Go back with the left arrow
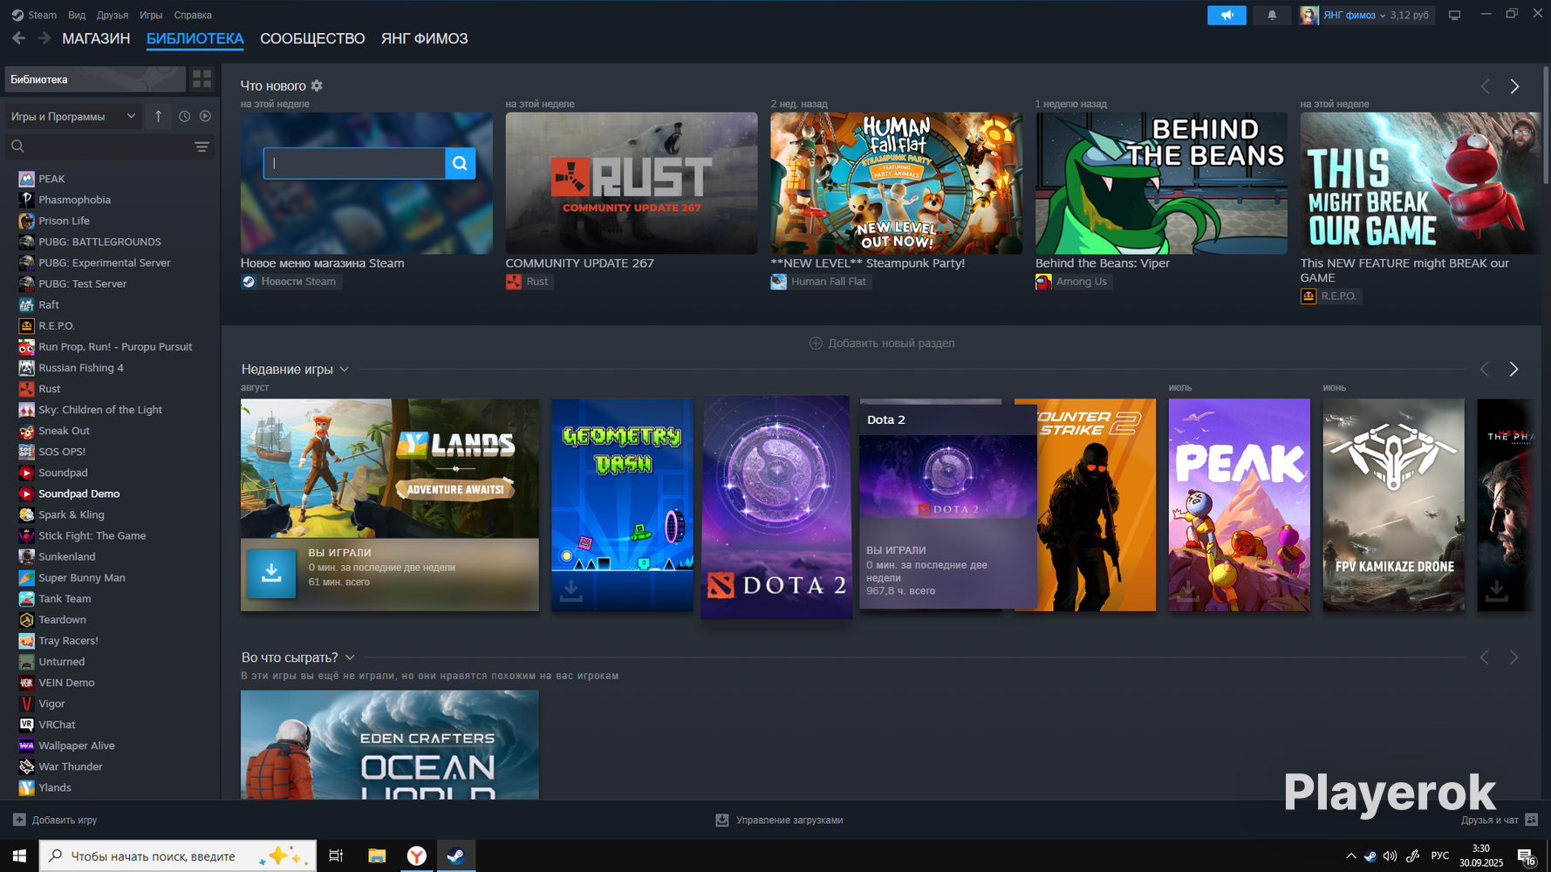This screenshot has width=1551, height=872. coord(18,38)
